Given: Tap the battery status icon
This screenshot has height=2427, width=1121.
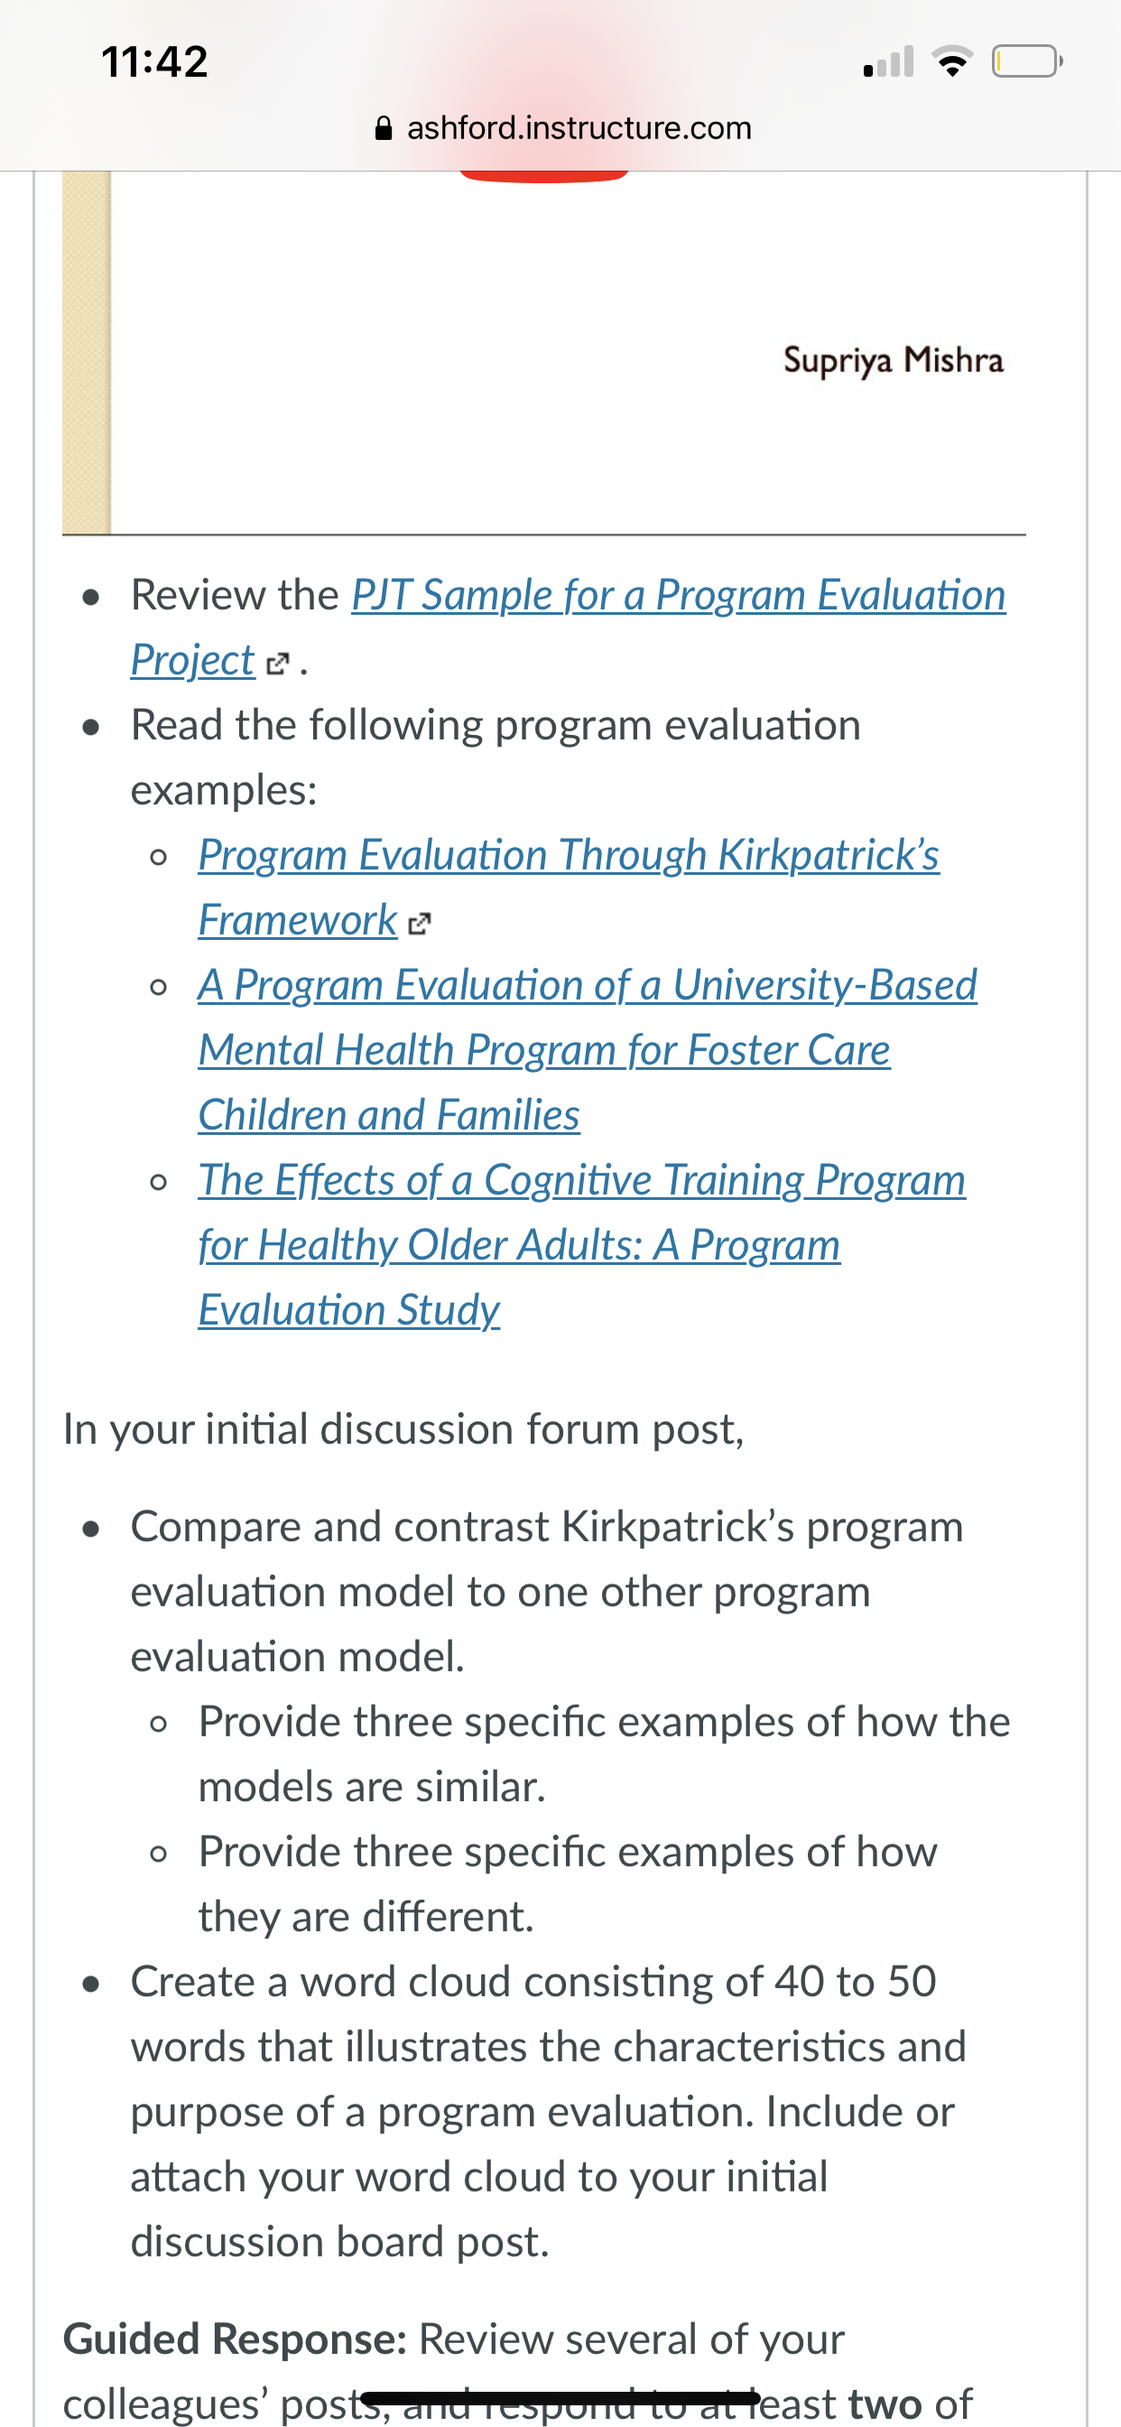Looking at the screenshot, I should (x=1027, y=62).
